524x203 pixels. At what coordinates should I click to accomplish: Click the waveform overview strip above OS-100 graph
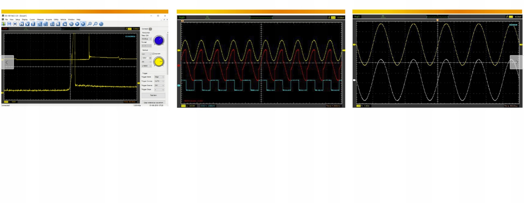click(70, 29)
